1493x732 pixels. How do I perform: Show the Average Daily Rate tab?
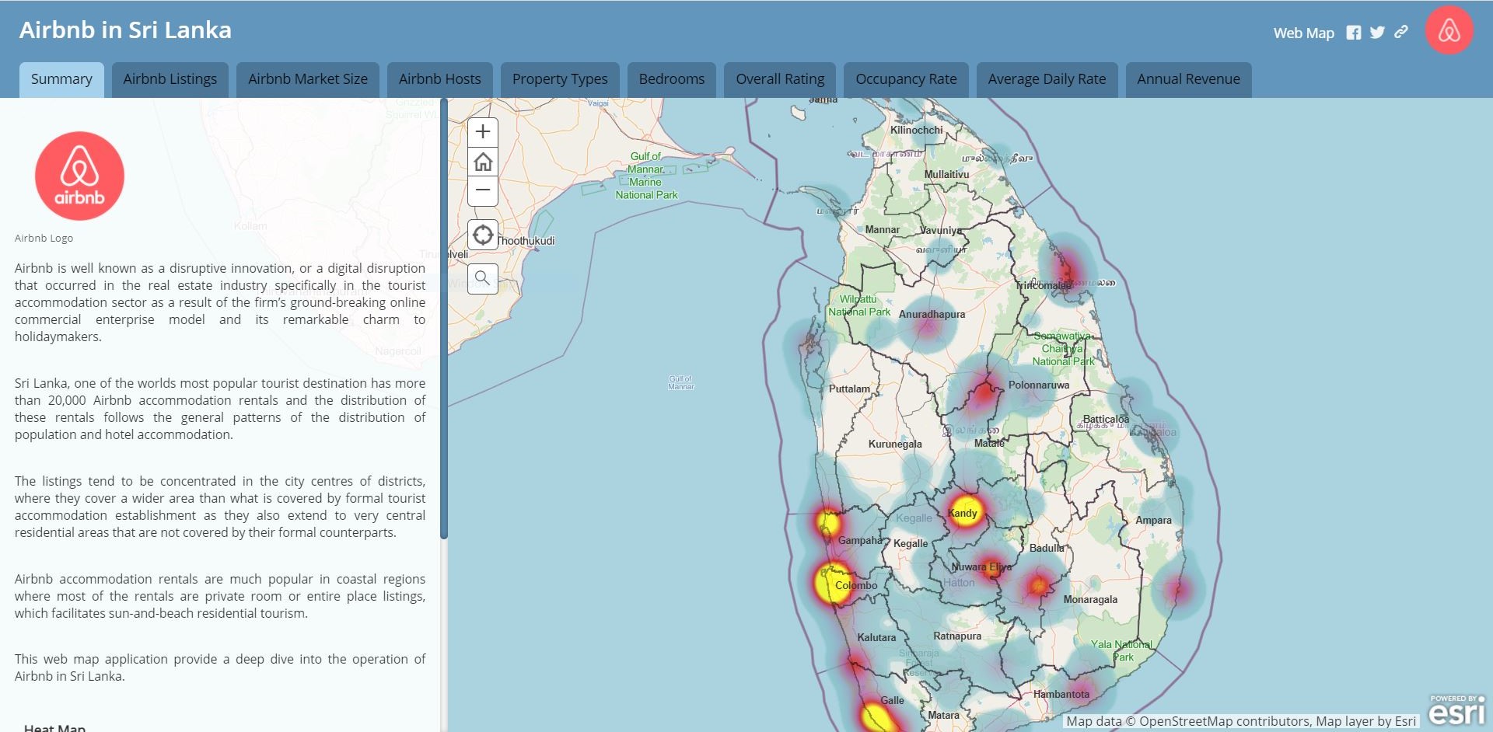(1047, 79)
